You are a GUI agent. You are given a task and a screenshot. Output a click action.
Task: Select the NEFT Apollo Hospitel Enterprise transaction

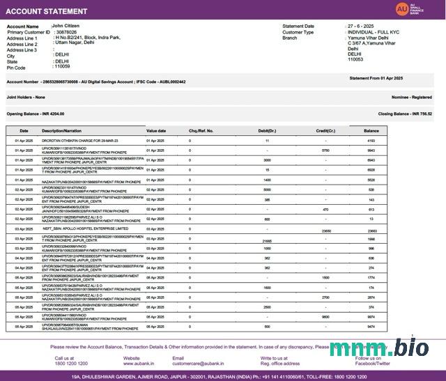(x=86, y=228)
